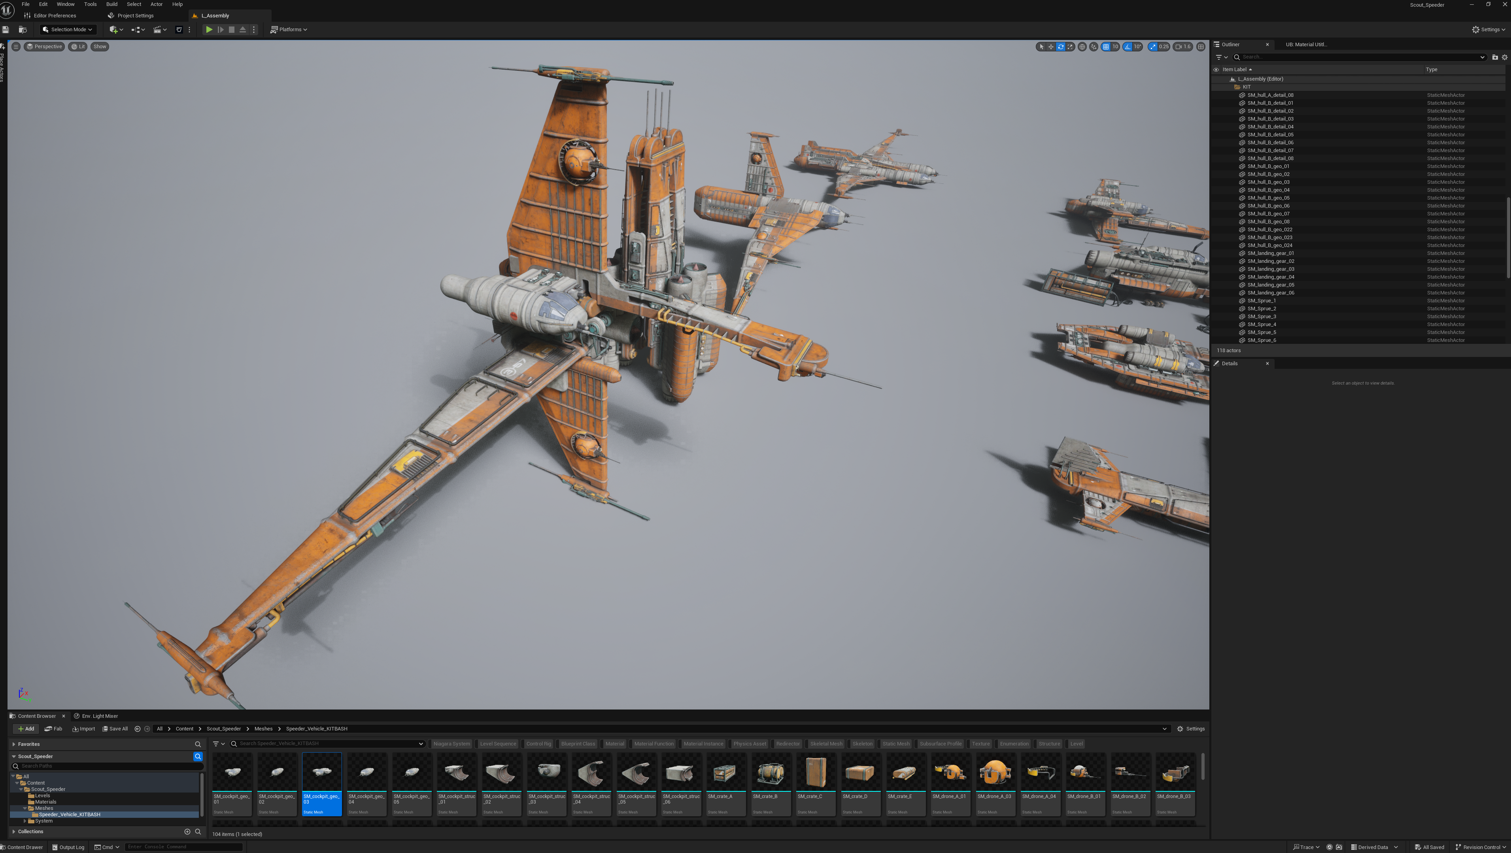Click the world coordinate system globe icon
This screenshot has height=853, width=1511.
click(1082, 47)
